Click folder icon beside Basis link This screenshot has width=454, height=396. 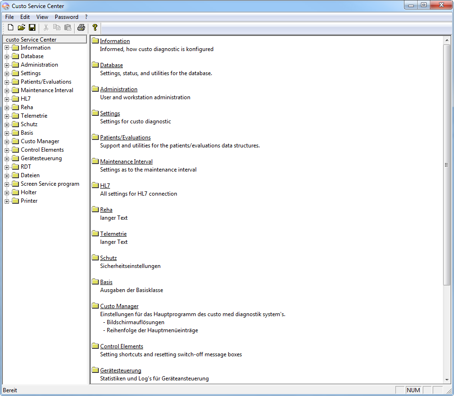(x=95, y=282)
